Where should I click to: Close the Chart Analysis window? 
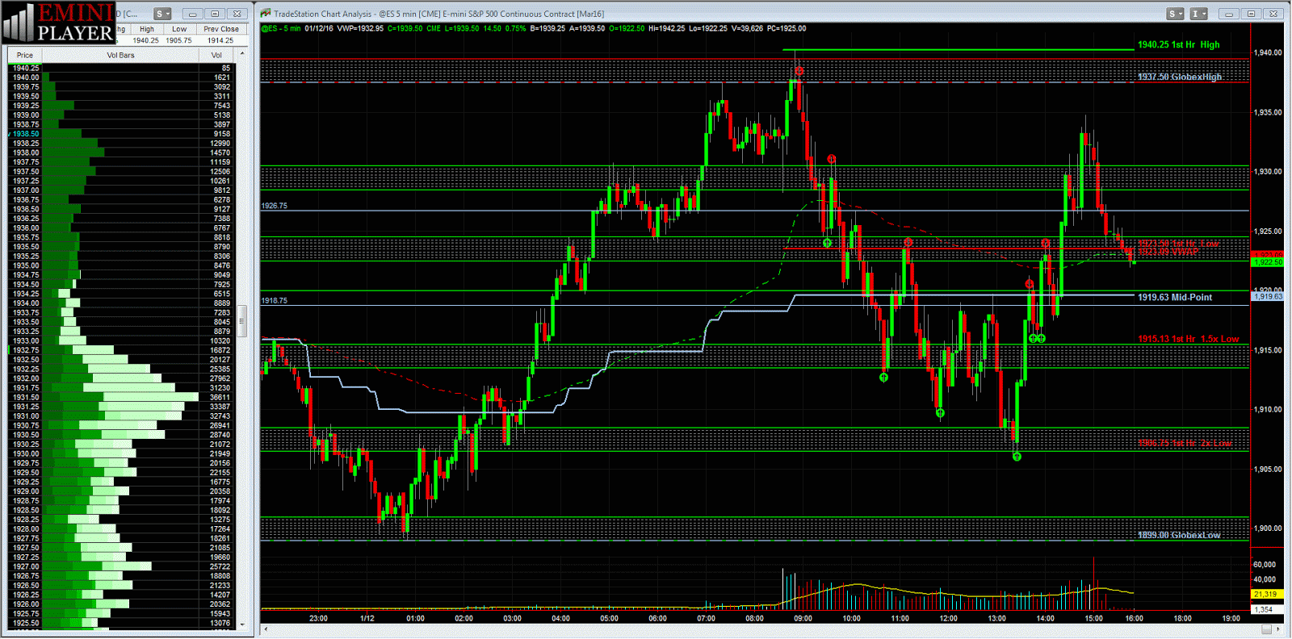[1273, 14]
